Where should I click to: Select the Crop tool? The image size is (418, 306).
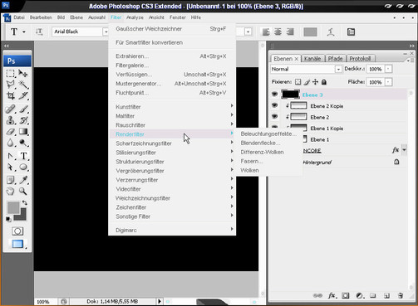11,95
